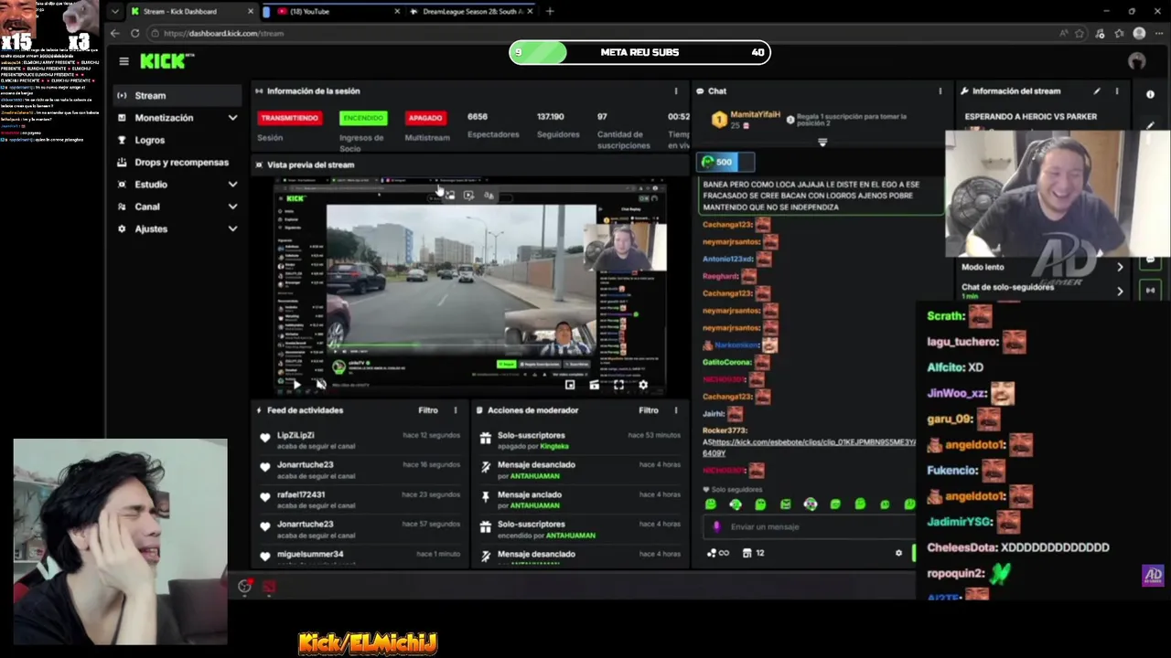
Task: Open stream preview settings gear
Action: click(x=643, y=385)
